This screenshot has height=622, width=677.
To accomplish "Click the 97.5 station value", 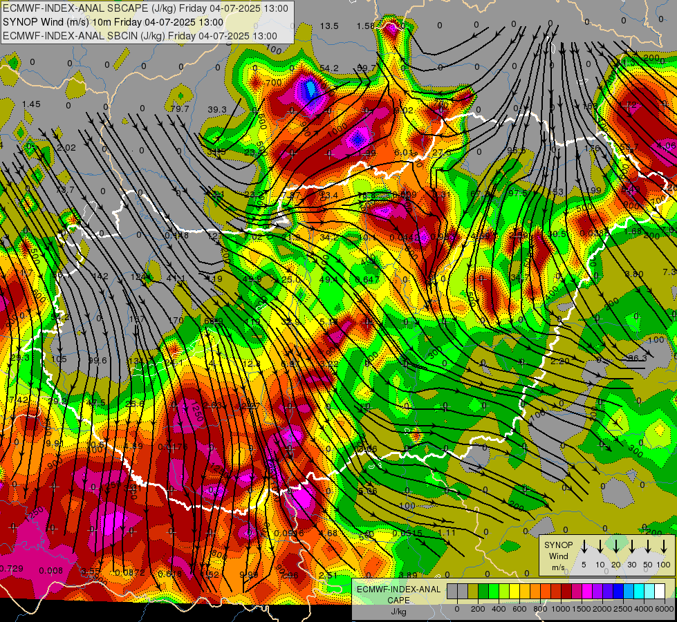I will [517, 193].
